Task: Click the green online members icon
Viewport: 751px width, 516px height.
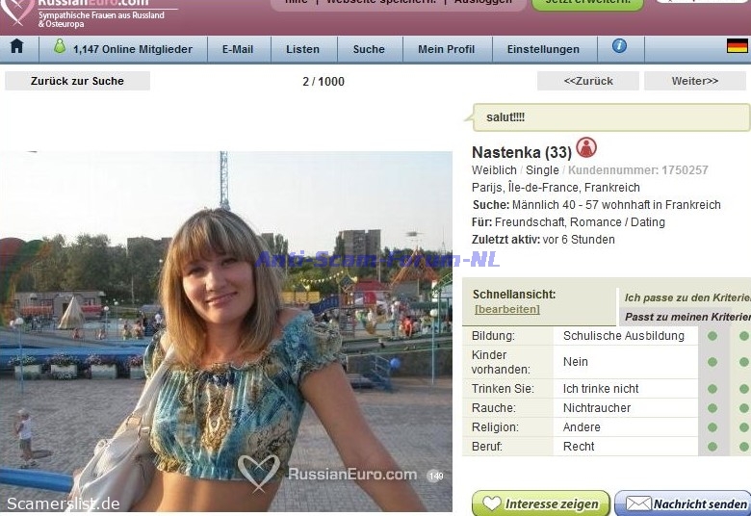Action: coord(60,47)
